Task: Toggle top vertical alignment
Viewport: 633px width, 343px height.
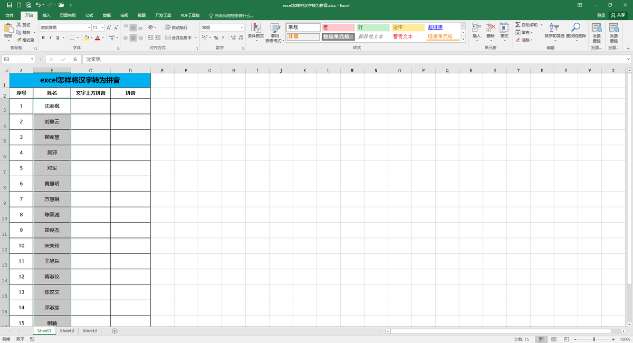Action: pos(126,27)
